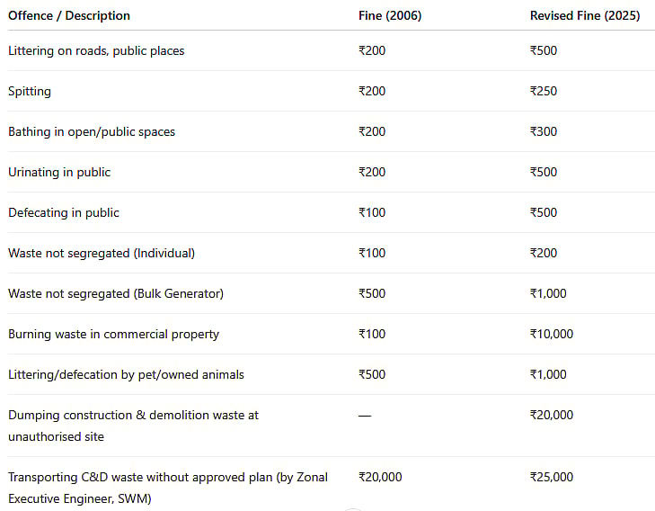Screen dimensions: 655x511
Task: Select the "Littering on roads, public places" cell
Action: (96, 50)
